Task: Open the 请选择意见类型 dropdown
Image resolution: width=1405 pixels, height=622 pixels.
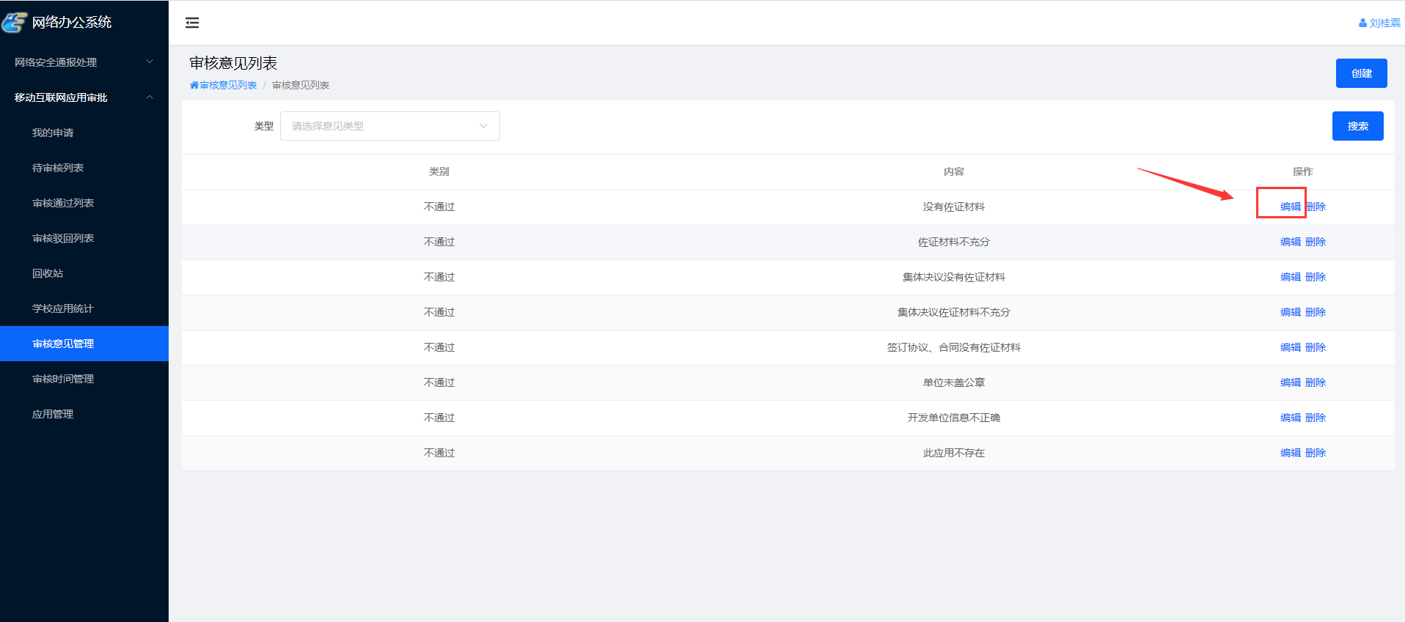Action: click(389, 126)
